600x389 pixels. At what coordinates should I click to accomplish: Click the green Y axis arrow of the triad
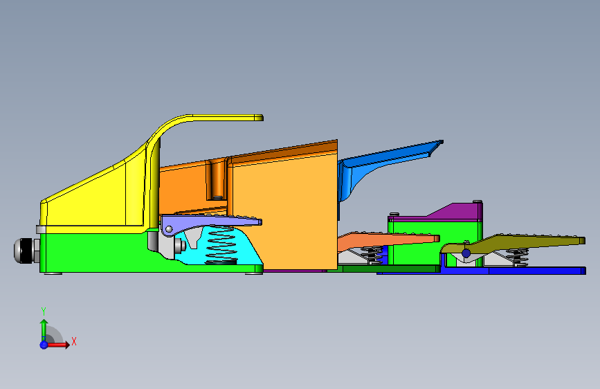pos(44,330)
